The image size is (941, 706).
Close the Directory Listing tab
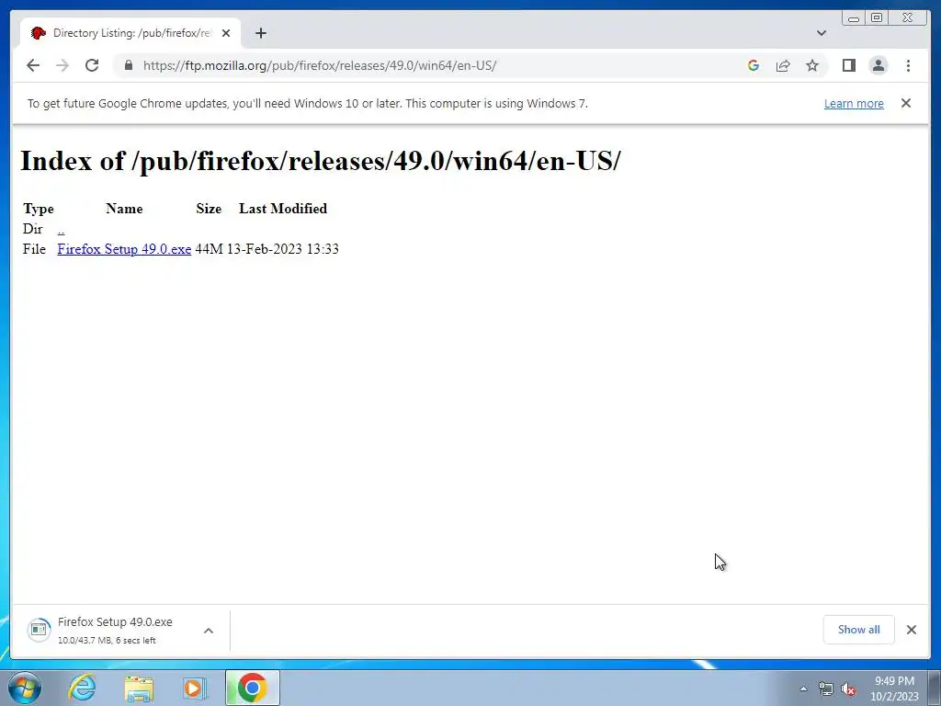226,33
